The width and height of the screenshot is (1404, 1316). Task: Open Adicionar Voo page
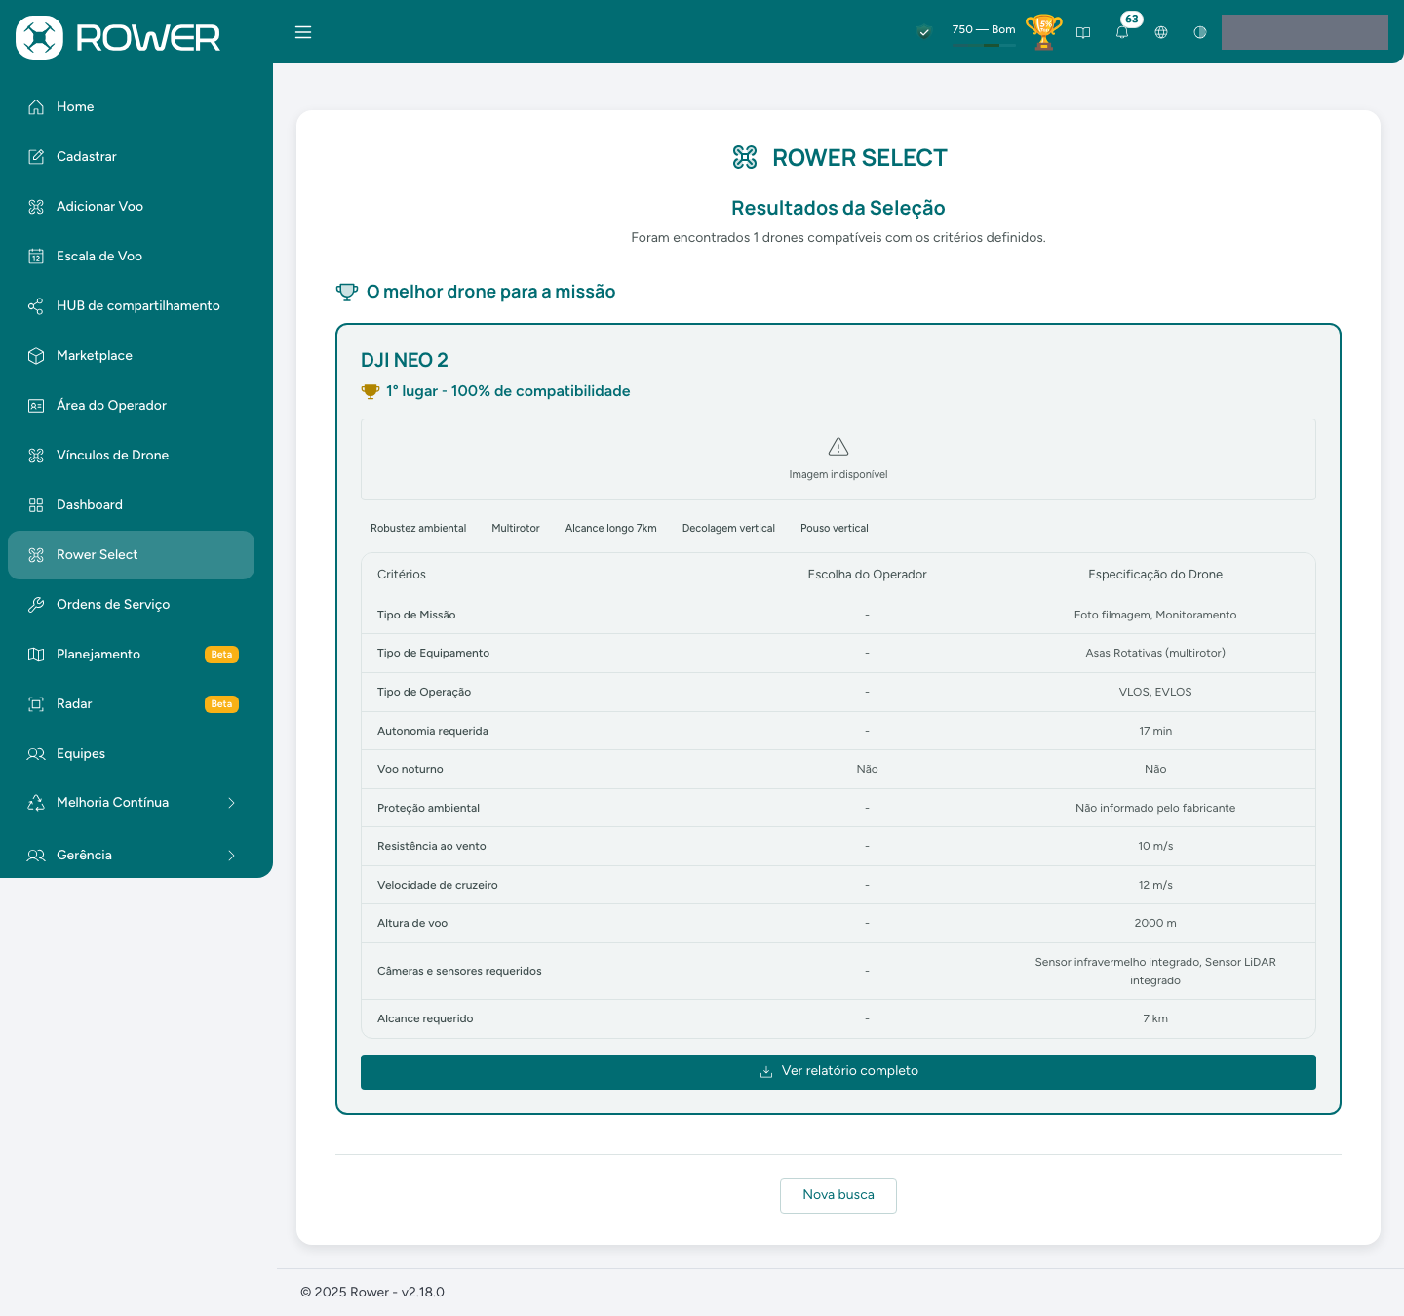[131, 207]
